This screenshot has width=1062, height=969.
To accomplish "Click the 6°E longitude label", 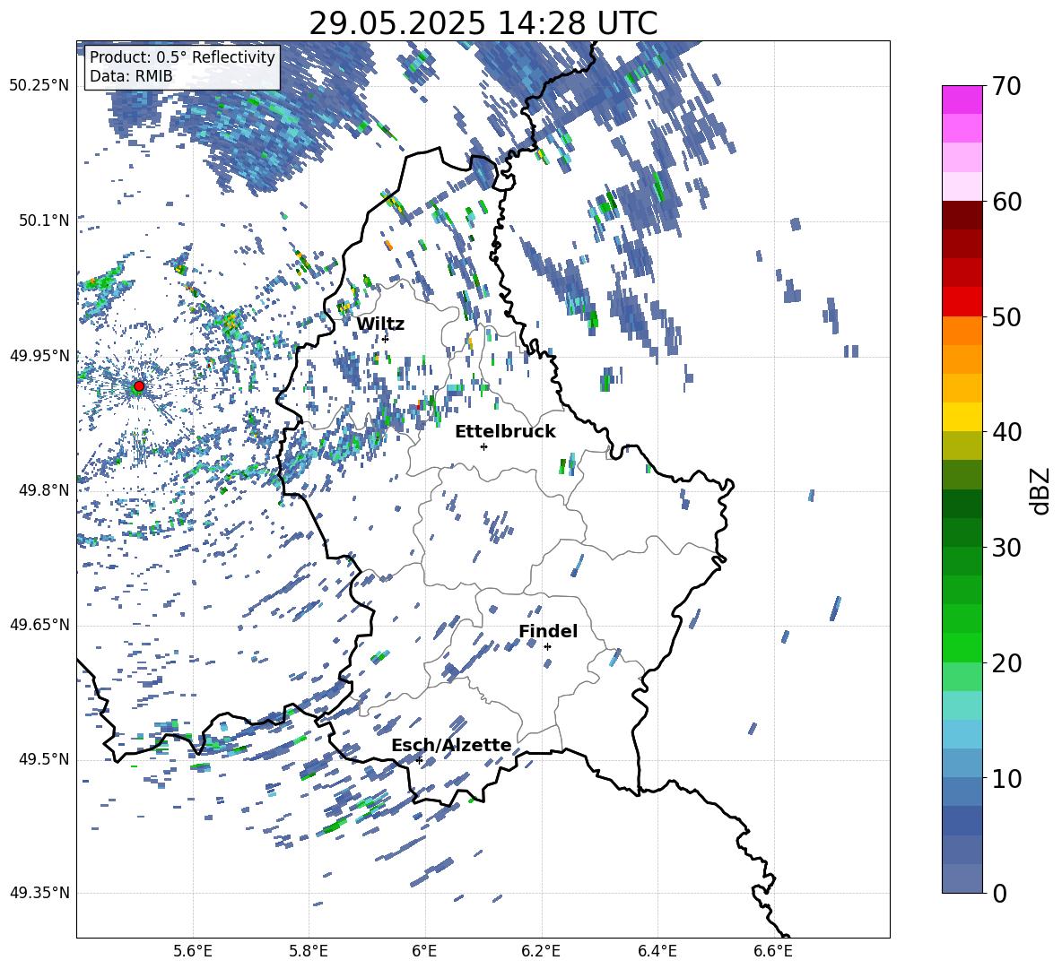I will pos(424,952).
